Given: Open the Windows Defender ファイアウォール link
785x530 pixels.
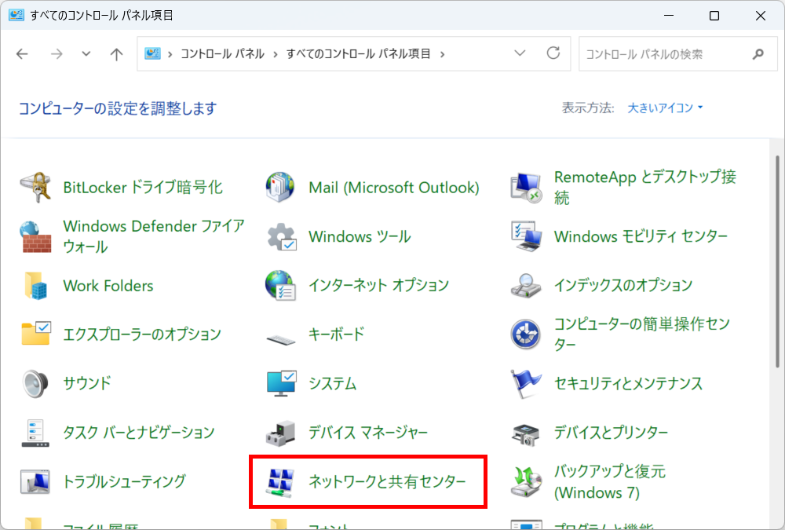Looking at the screenshot, I should [154, 236].
